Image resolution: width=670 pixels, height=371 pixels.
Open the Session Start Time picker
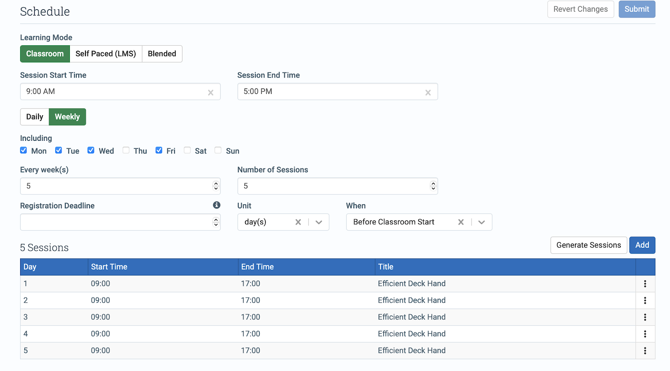coord(120,91)
